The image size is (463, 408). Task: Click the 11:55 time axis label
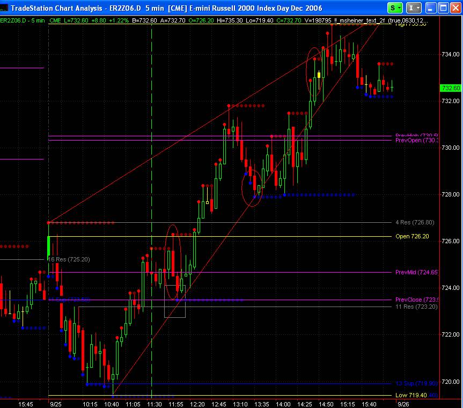pos(176,404)
